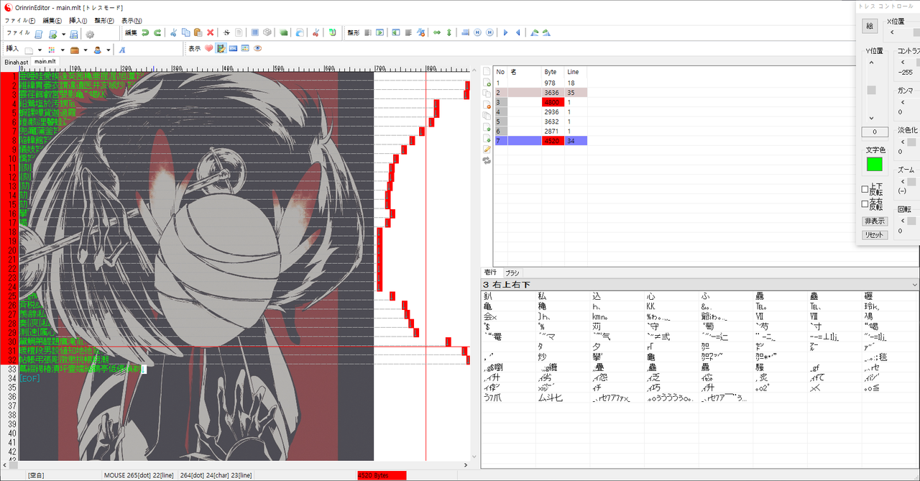Click the Line column header

tap(576, 72)
